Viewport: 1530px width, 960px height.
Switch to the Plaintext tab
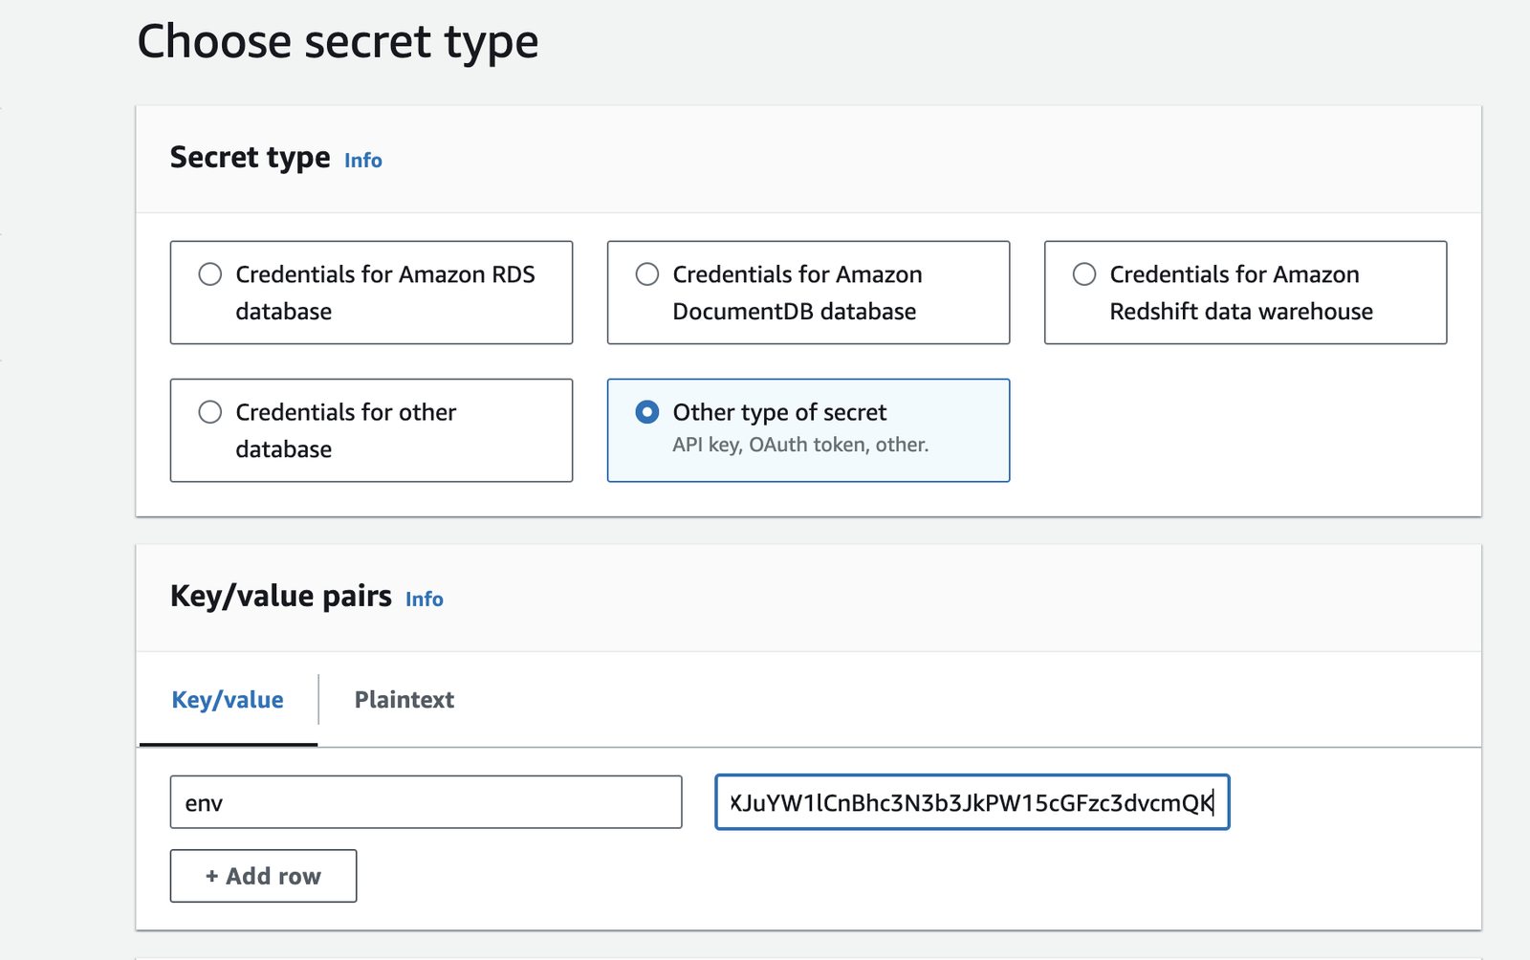click(404, 699)
